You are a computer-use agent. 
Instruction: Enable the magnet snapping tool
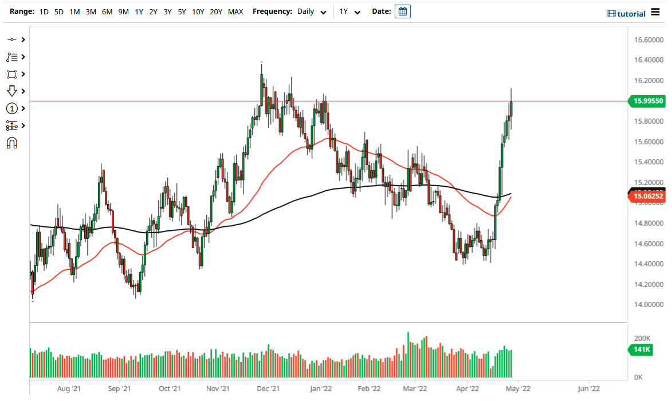pyautogui.click(x=13, y=143)
